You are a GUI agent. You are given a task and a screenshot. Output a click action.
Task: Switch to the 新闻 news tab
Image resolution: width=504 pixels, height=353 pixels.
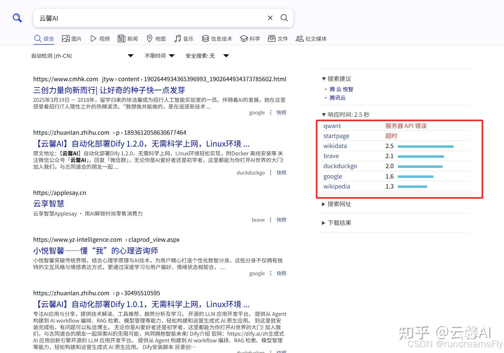point(127,38)
